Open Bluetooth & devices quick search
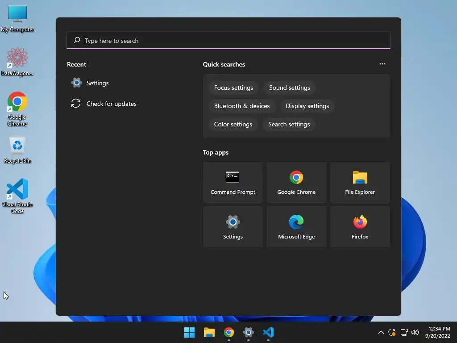Screen dimensions: 457x343 tap(242, 106)
